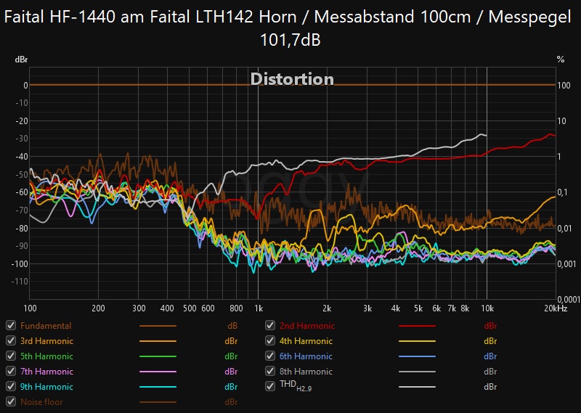581x413 pixels.
Task: Click the 1k frequency axis label
Action: pyautogui.click(x=259, y=308)
